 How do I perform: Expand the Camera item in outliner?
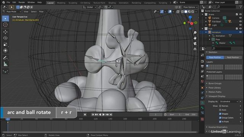pyautogui.click(x=206, y=18)
